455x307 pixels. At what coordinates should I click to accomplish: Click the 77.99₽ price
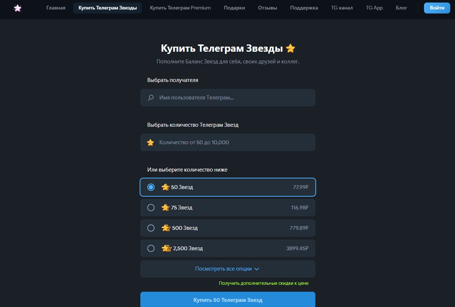coord(301,187)
